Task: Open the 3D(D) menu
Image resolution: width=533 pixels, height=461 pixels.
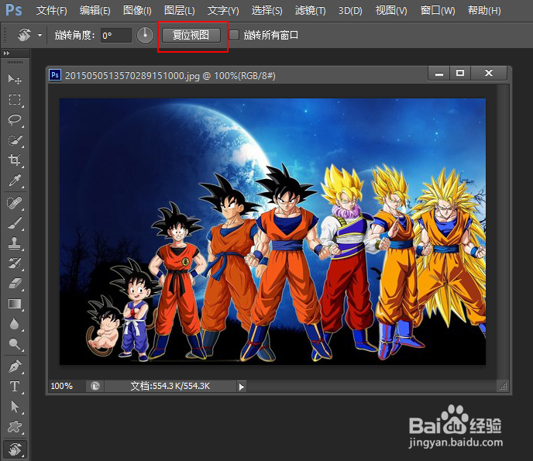Action: pos(350,11)
